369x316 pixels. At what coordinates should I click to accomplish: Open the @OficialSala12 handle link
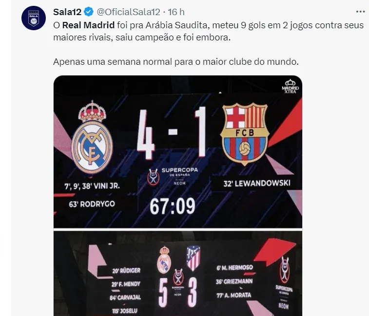(129, 12)
